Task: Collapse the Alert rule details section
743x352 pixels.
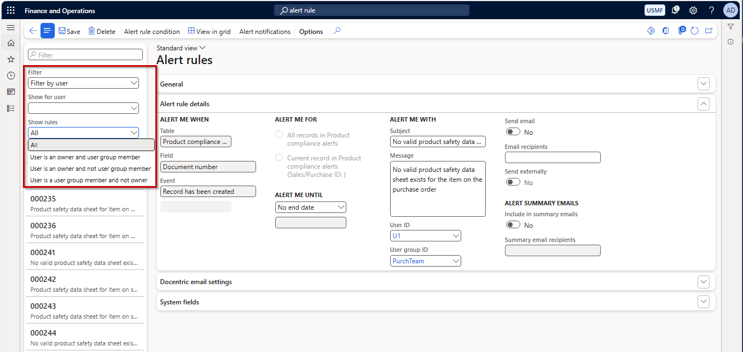Action: tap(704, 103)
